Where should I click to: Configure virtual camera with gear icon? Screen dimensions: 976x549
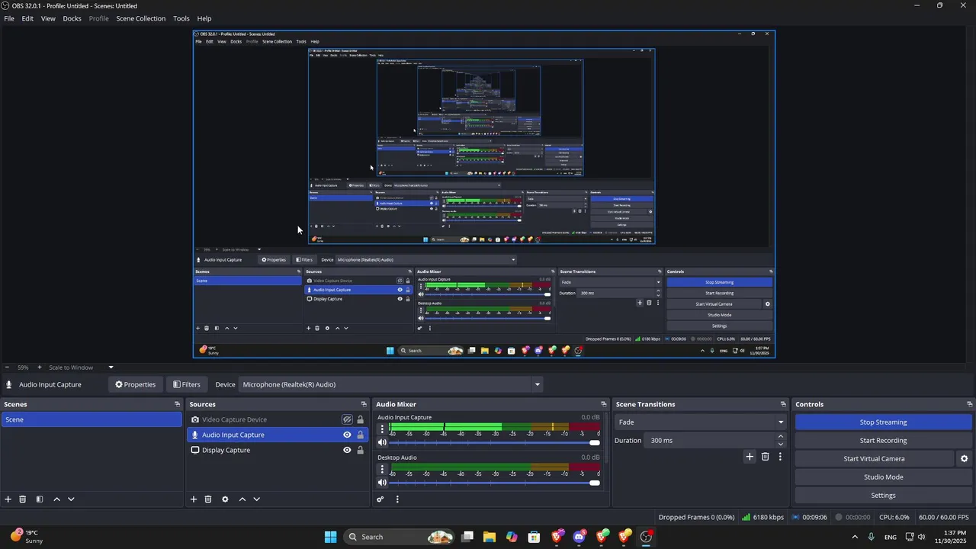pos(964,459)
